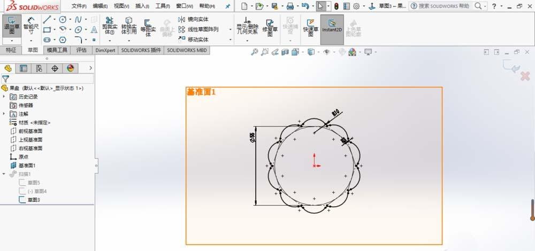Switch to the DimXpert tab
This screenshot has height=251, width=535.
click(x=105, y=50)
